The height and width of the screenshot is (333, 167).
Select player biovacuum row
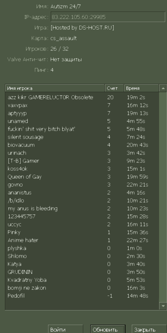(x=82, y=145)
